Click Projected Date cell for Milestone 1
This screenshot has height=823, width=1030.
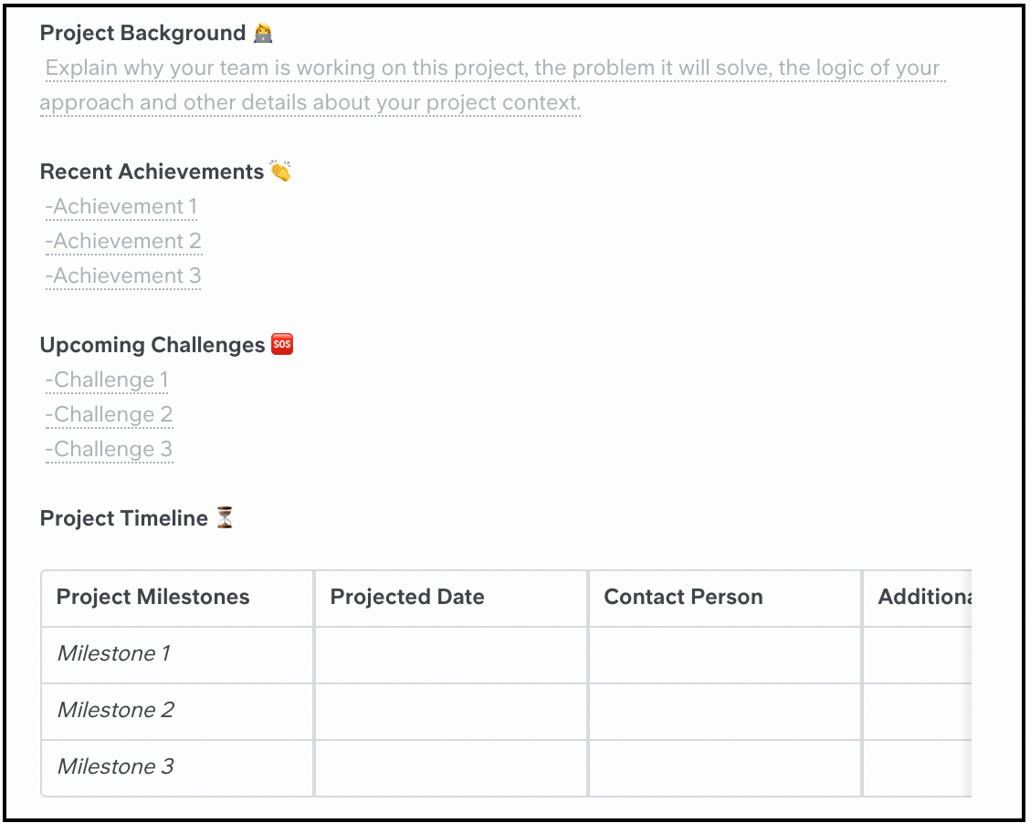tap(451, 654)
